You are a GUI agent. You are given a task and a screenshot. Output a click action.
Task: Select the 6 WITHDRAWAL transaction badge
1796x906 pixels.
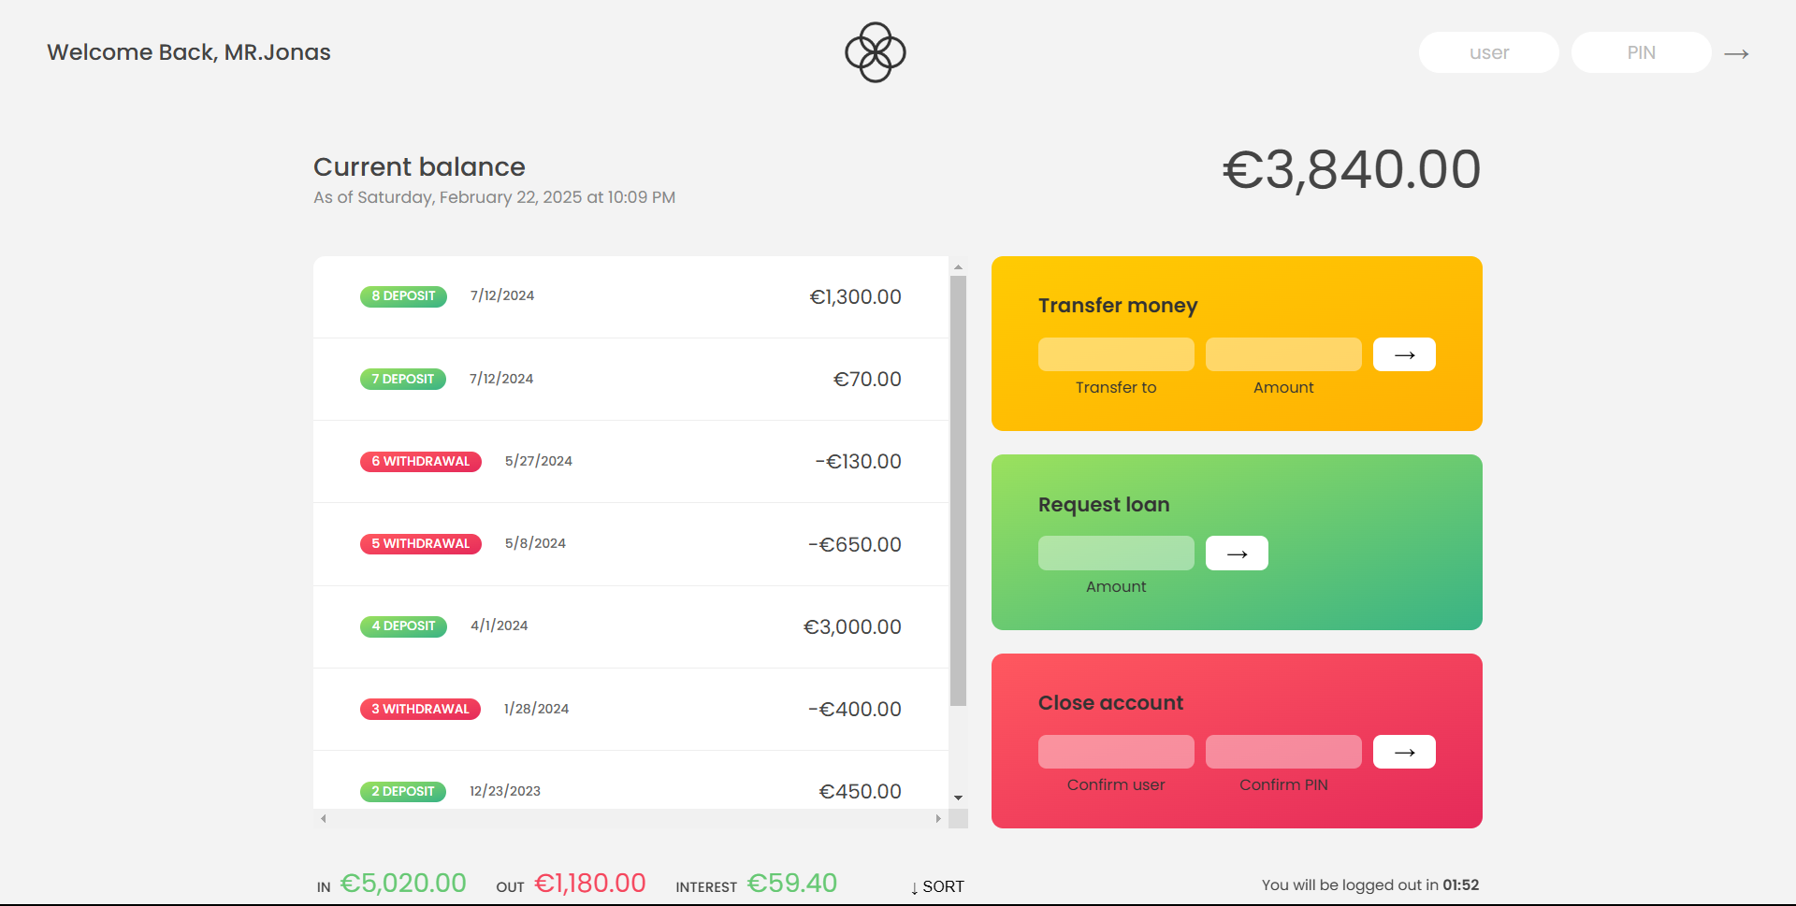[420, 462]
